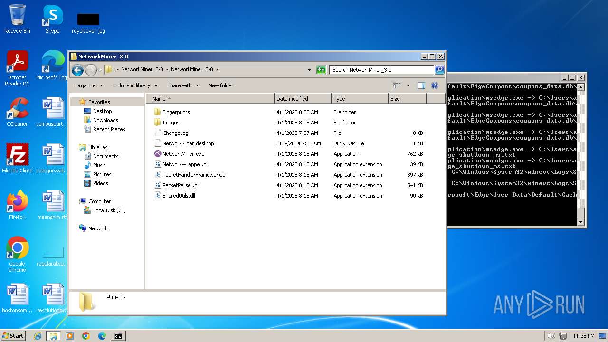Open recent pages dropdown next to Forward
608x342 pixels.
(100, 70)
